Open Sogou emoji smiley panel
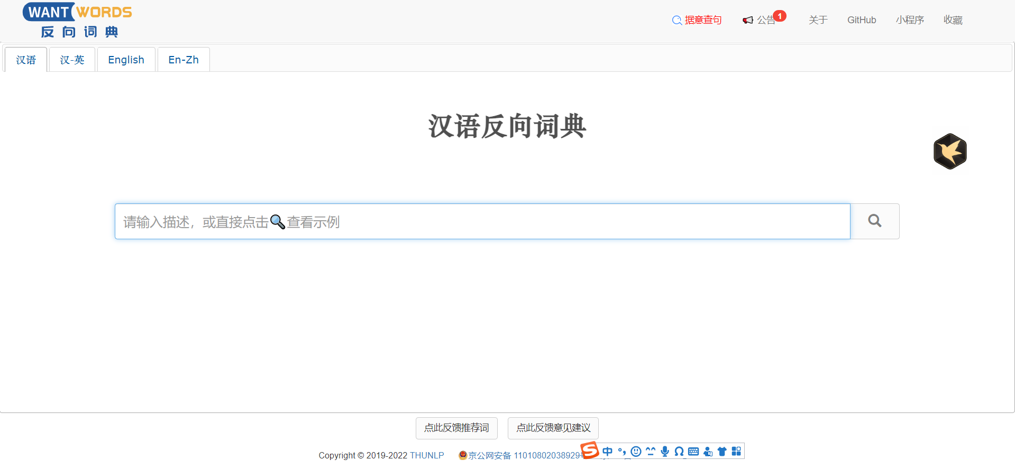The width and height of the screenshot is (1015, 469). (636, 451)
